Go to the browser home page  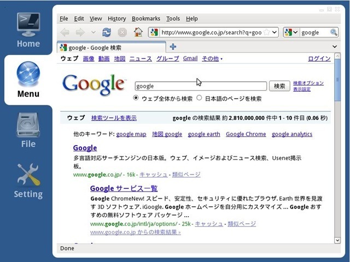point(138,32)
